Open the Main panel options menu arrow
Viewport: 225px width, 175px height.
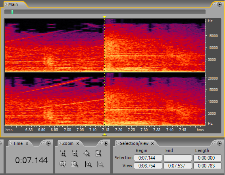click(x=219, y=4)
